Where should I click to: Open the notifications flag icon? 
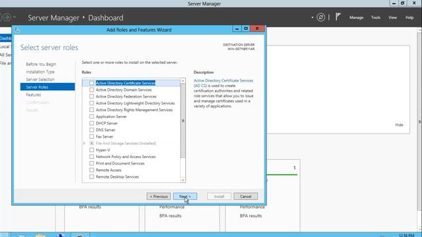coord(338,17)
